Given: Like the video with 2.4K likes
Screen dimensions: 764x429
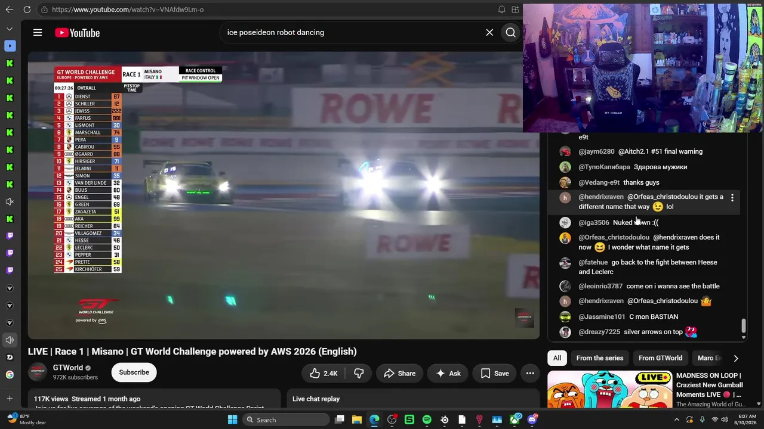Looking at the screenshot, I should [323, 374].
